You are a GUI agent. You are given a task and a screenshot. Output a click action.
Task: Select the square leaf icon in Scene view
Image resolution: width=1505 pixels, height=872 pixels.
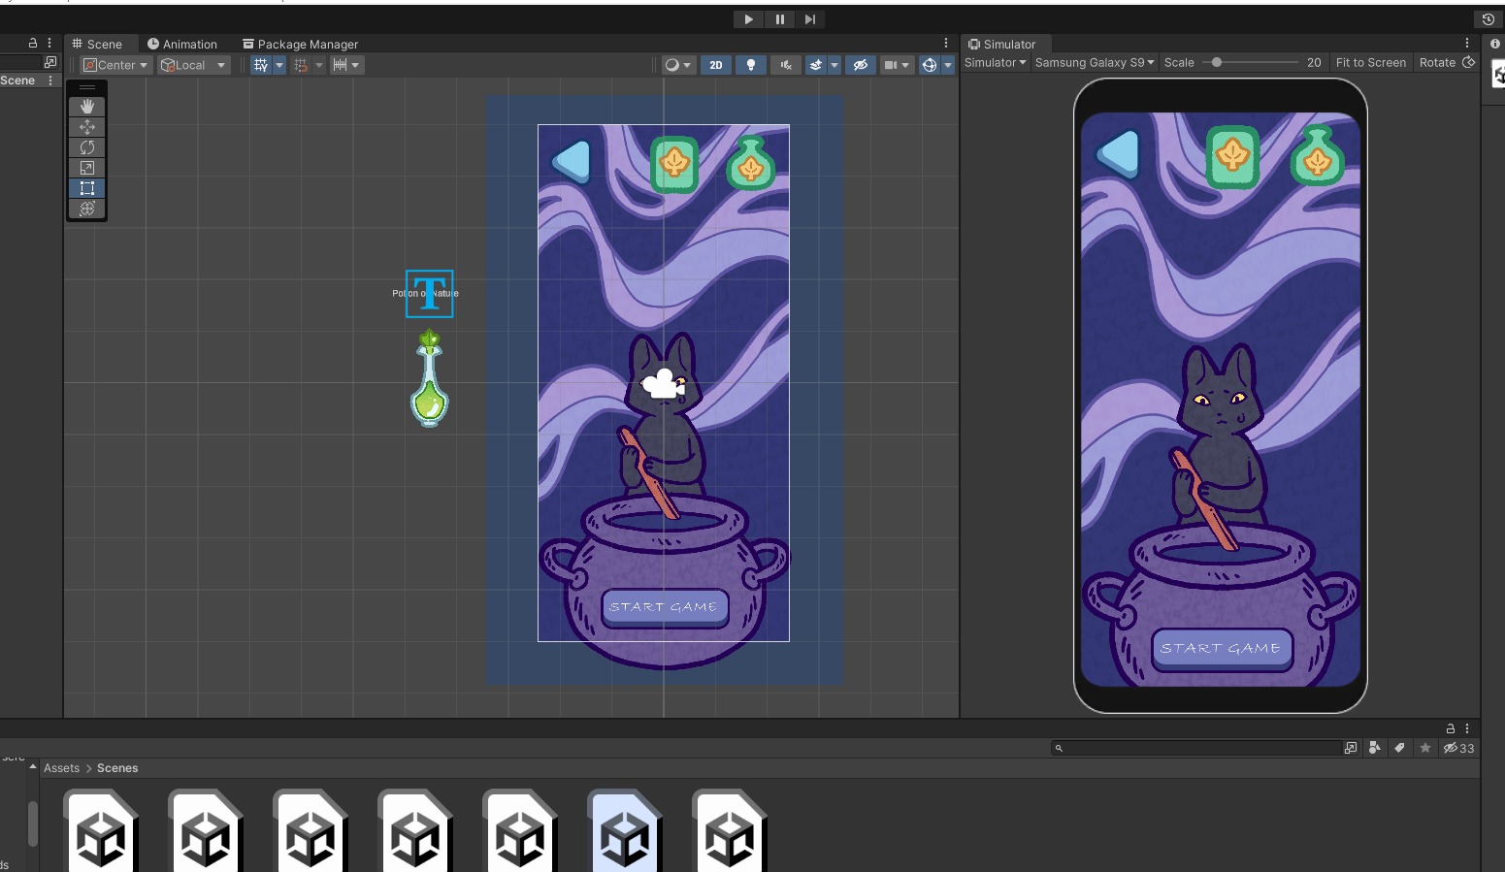(674, 164)
